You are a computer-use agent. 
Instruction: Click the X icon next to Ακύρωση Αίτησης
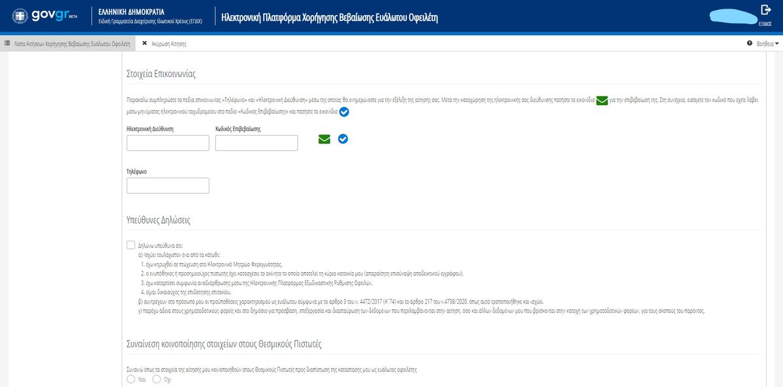[x=144, y=43]
